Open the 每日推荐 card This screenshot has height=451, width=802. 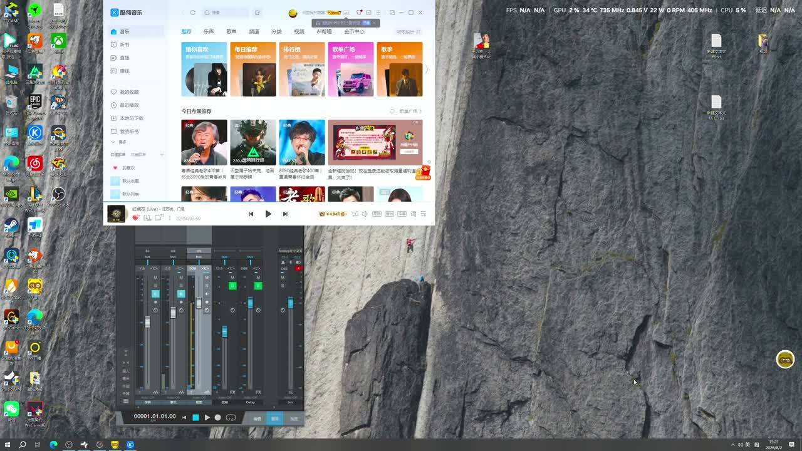click(253, 69)
